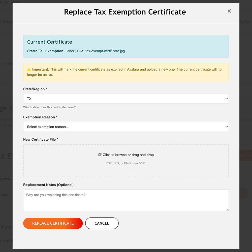Click the Replace Tax Exemption Certificate title

click(x=125, y=12)
